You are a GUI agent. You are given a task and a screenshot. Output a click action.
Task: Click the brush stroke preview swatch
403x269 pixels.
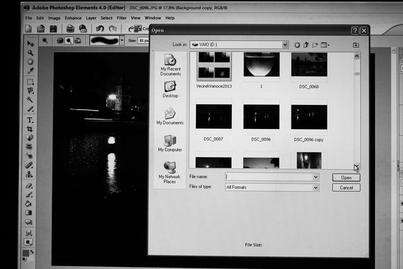104,41
